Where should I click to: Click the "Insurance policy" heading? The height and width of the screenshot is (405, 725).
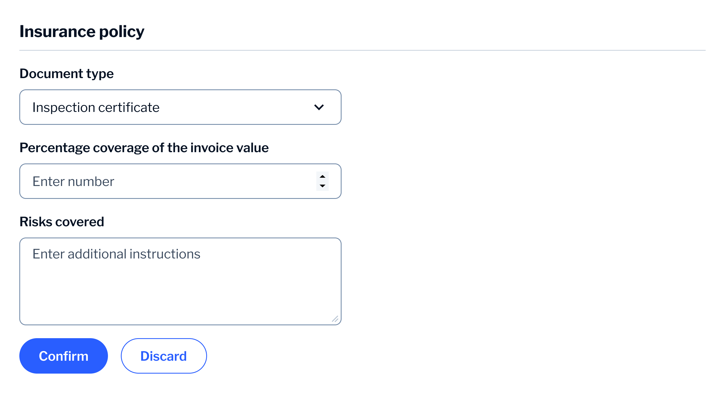(x=82, y=31)
